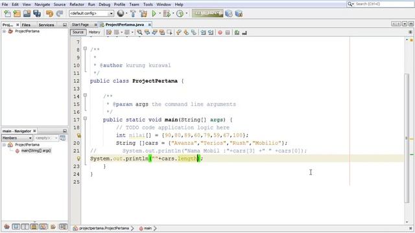
Task: Toggle Show Inherited Members in the Navigator
Action: (x=7, y=227)
